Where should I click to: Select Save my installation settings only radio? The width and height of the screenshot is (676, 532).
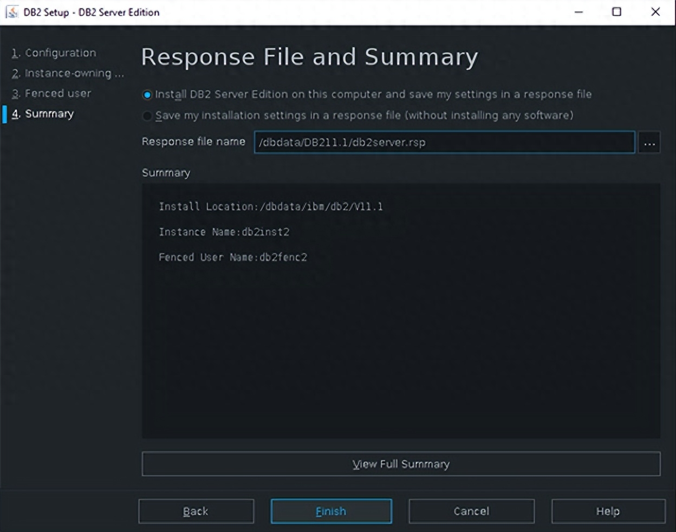coord(147,116)
